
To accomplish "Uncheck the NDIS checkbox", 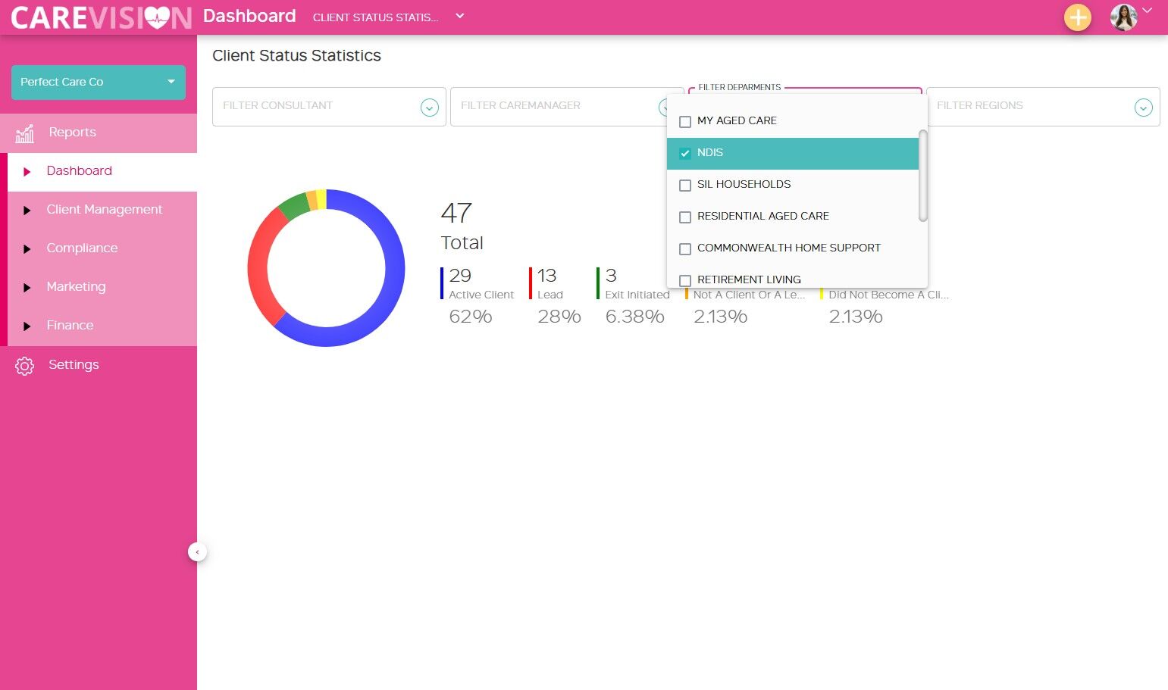I will coord(685,154).
